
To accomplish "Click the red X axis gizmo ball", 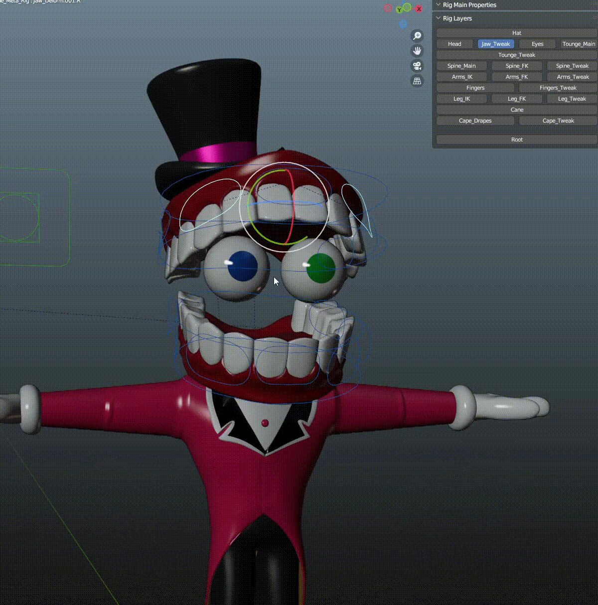I will (419, 8).
